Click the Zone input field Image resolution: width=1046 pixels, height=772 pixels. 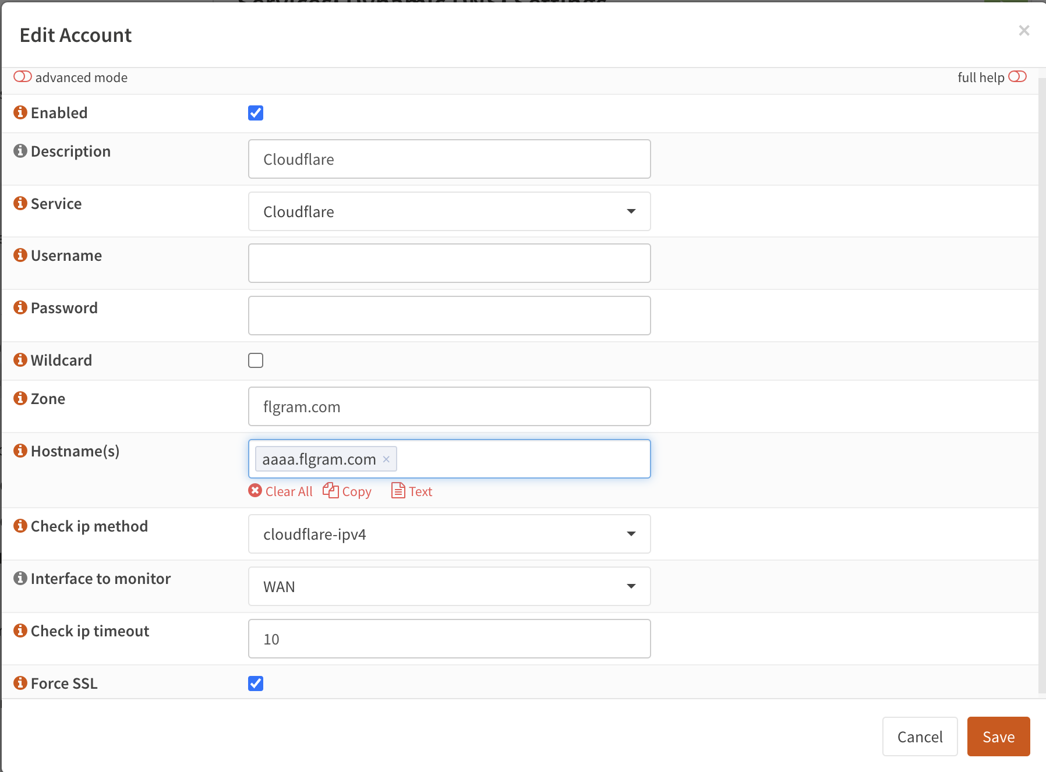[450, 406]
